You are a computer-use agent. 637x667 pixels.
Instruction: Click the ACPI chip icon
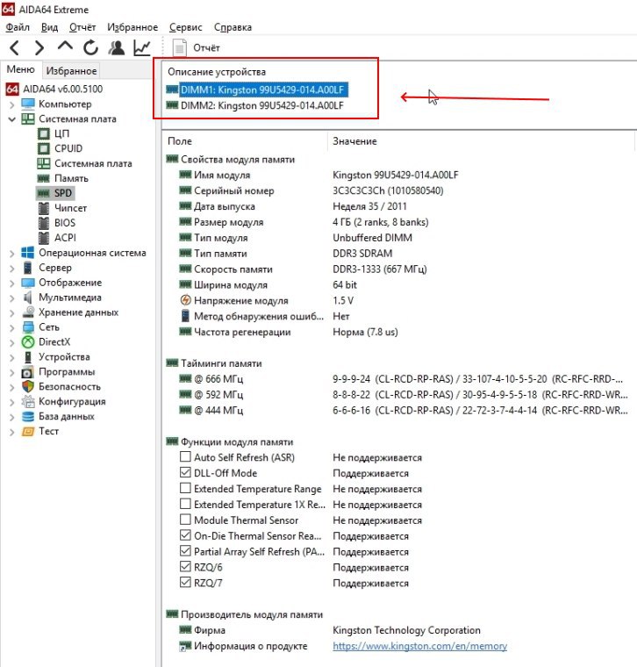43,238
